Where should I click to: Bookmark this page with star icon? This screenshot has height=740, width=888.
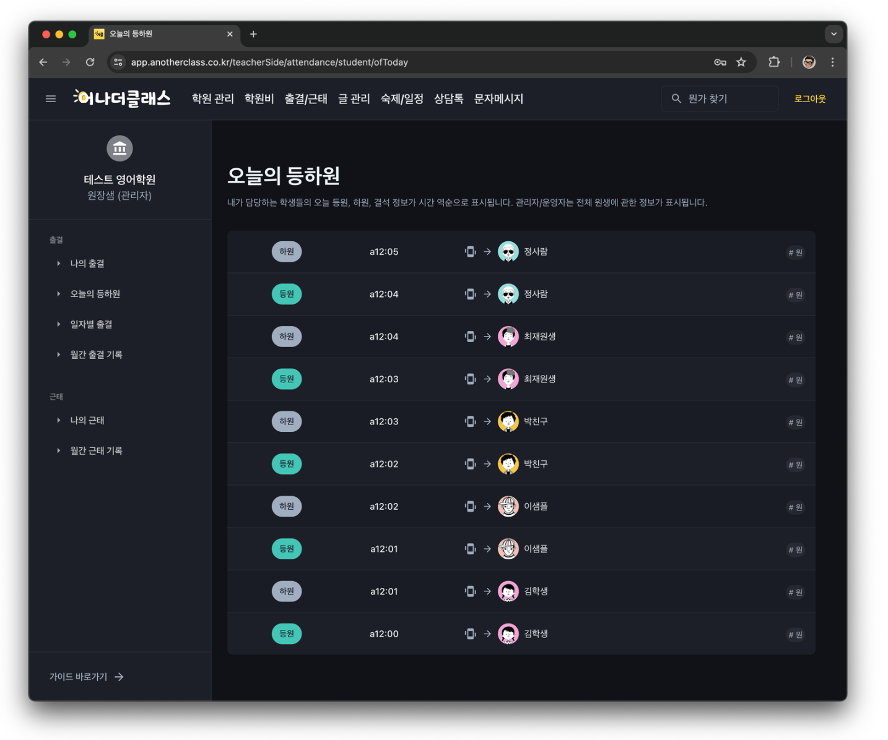pos(741,62)
